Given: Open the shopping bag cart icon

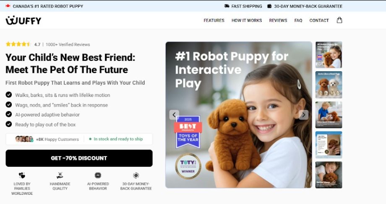Looking at the screenshot, I should coord(339,20).
